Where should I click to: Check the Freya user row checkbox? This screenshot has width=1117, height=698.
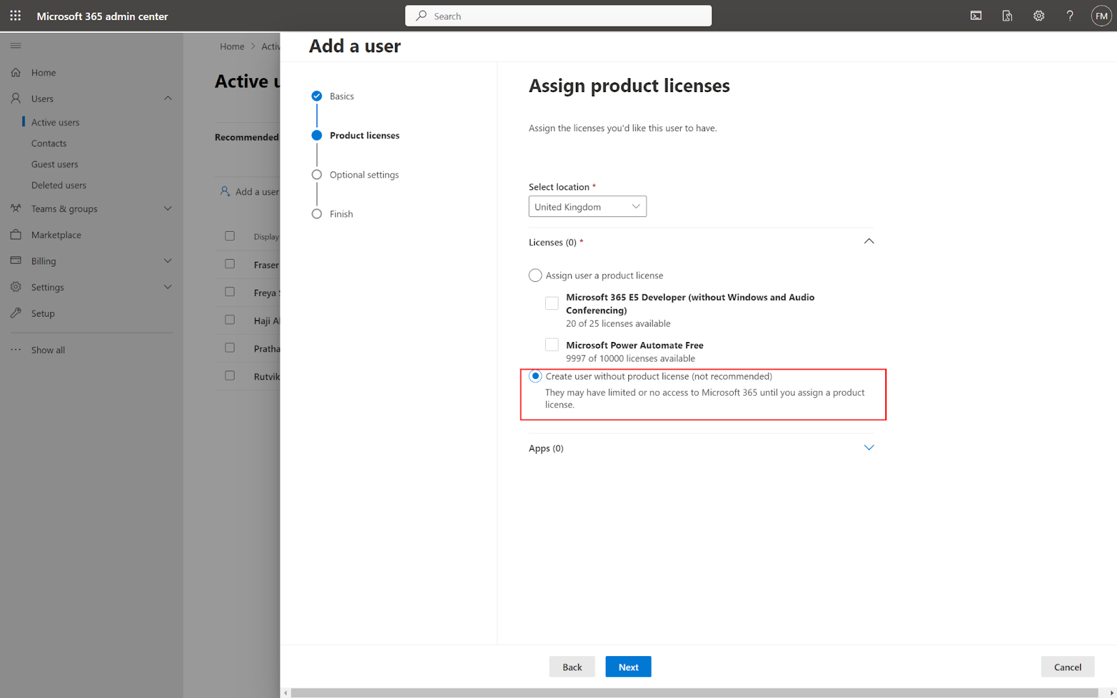pyautogui.click(x=230, y=292)
